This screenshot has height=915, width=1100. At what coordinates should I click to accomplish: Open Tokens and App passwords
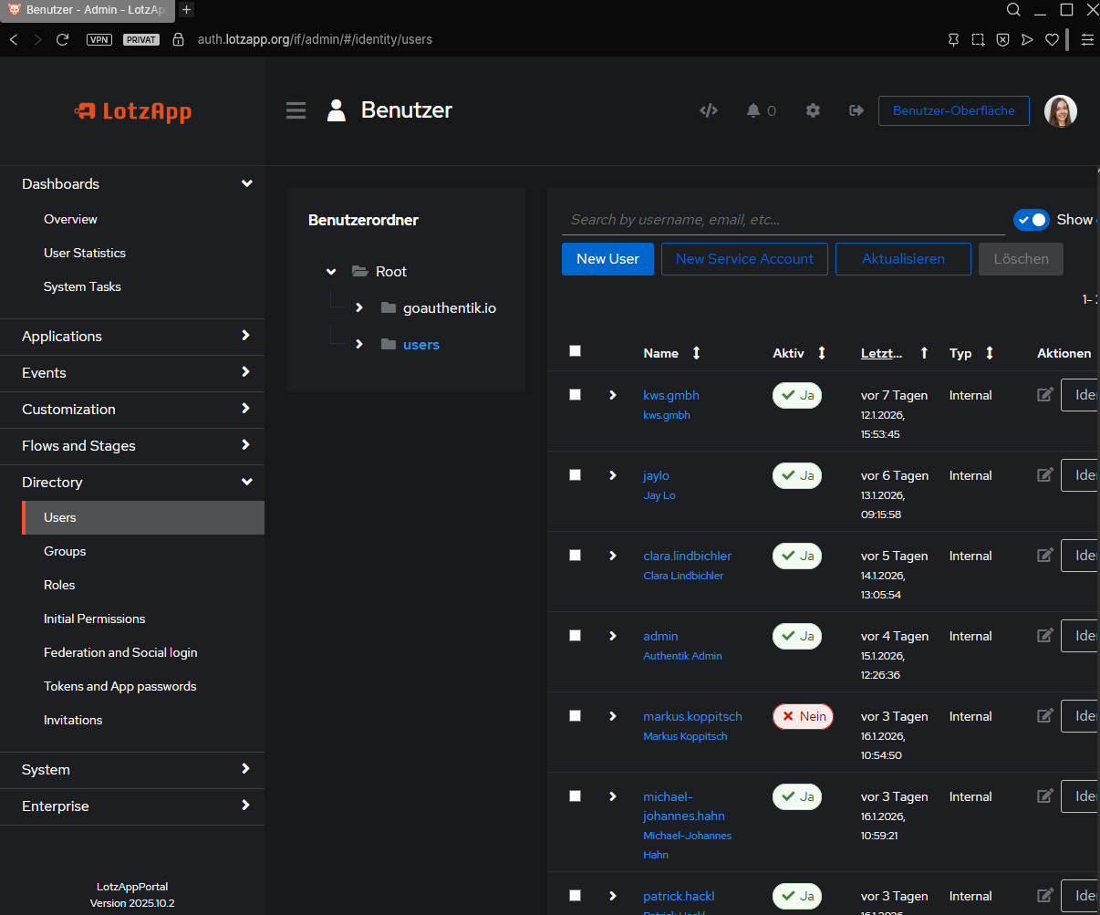(x=120, y=686)
